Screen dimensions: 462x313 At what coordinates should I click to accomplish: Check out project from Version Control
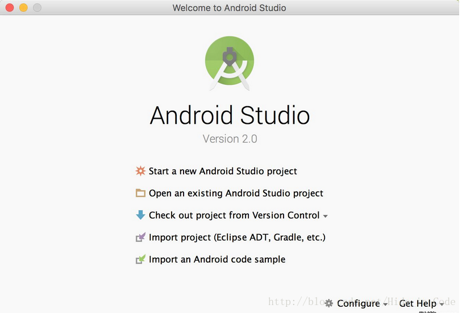pyautogui.click(x=234, y=215)
